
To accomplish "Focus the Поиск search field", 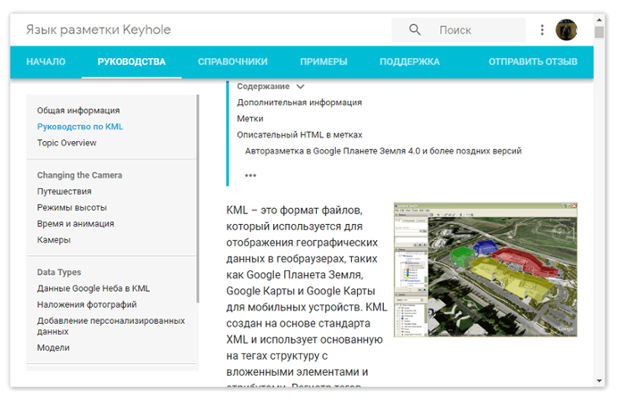I will [458, 29].
